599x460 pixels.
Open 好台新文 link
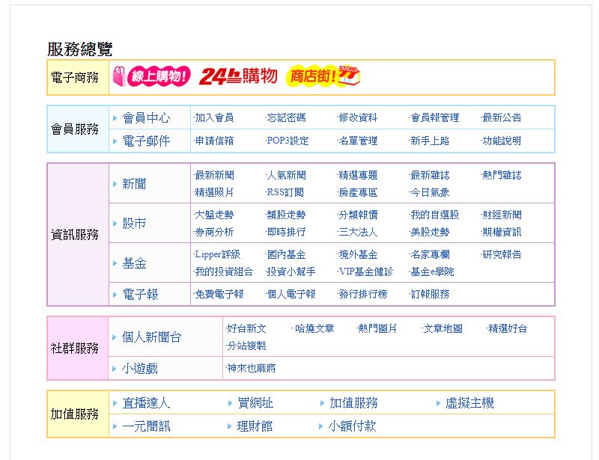coord(246,328)
